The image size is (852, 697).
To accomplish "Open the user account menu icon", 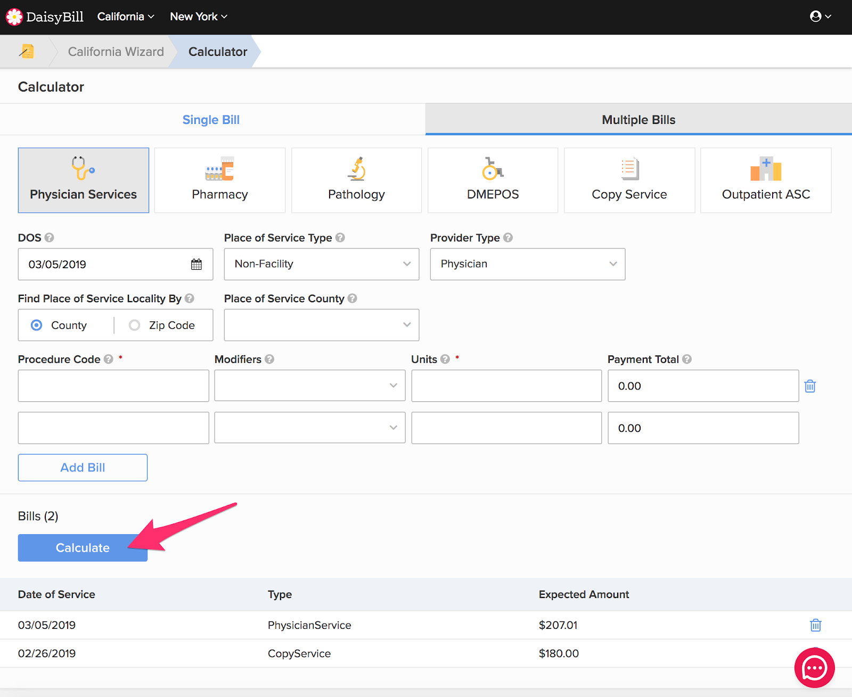I will [820, 16].
